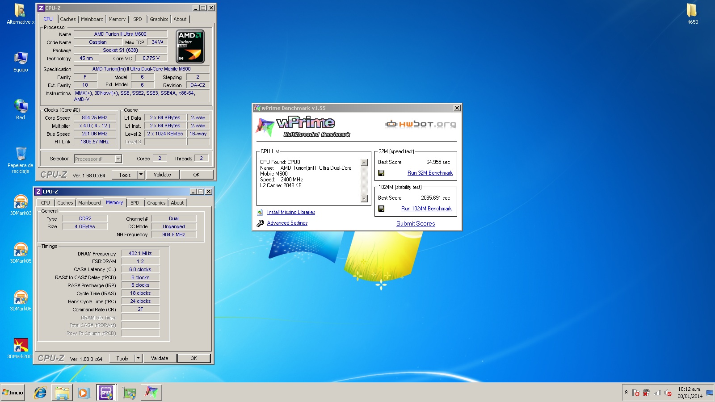Open the Alternative x folder on desktop

20,14
